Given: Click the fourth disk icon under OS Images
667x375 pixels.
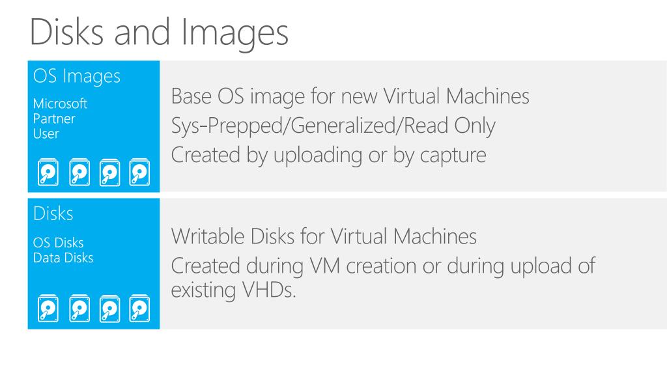Looking at the screenshot, I should 139,172.
